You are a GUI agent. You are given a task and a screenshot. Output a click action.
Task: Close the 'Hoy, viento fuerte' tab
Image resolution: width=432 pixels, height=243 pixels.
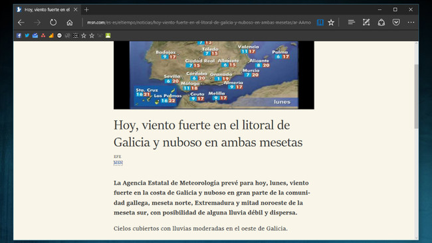76,10
